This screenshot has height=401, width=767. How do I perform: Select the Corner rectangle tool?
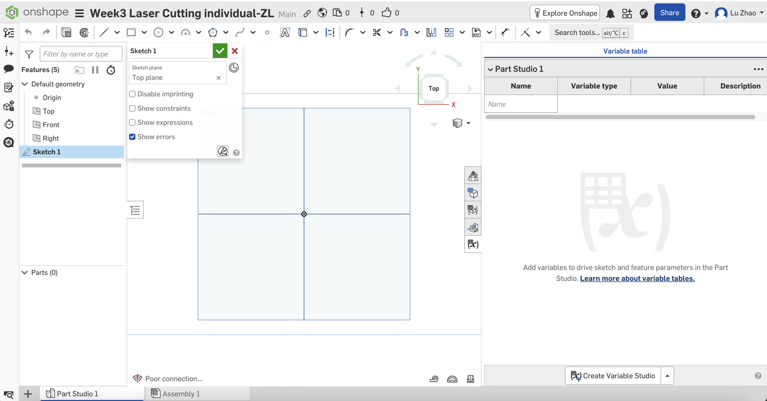131,33
